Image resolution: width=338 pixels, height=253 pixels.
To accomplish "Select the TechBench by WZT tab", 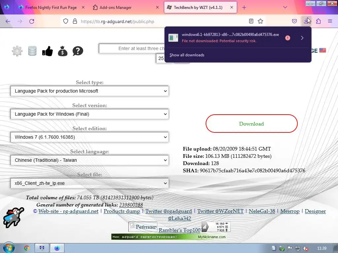I will [198, 7].
